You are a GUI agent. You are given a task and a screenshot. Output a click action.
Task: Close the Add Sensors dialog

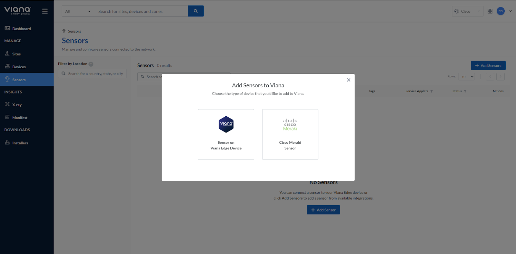348,80
